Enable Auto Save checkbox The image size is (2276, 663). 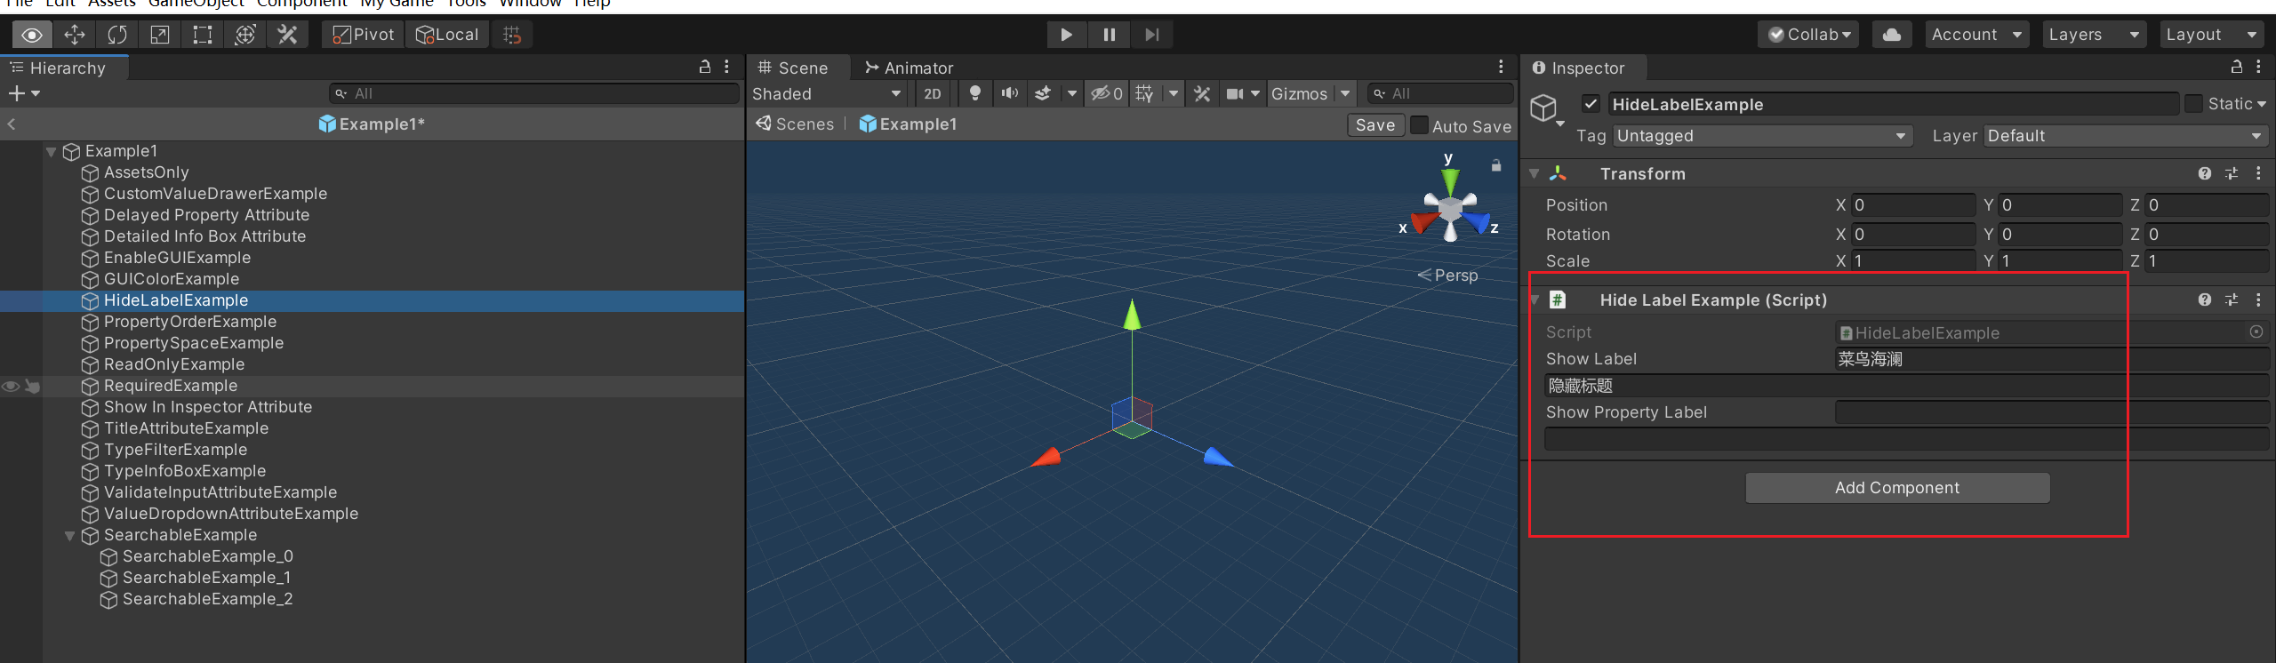(x=1420, y=124)
